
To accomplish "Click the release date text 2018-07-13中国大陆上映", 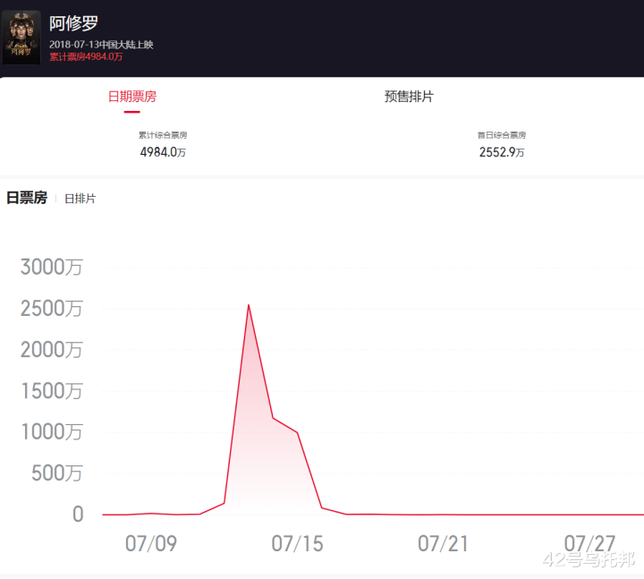I will [101, 45].
